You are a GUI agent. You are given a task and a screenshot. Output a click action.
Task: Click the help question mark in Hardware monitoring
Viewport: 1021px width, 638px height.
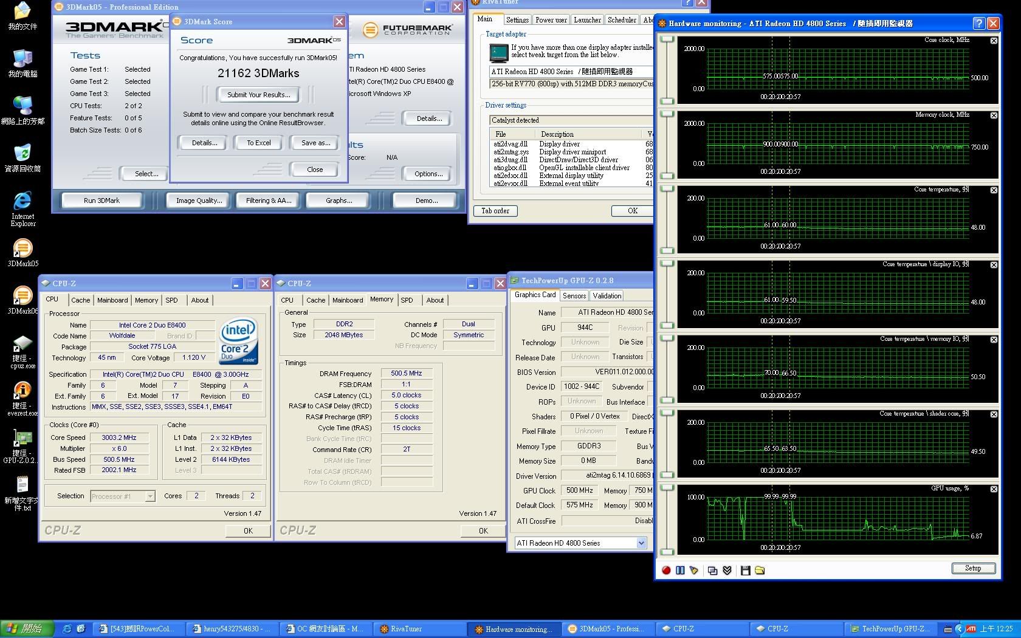click(x=978, y=23)
